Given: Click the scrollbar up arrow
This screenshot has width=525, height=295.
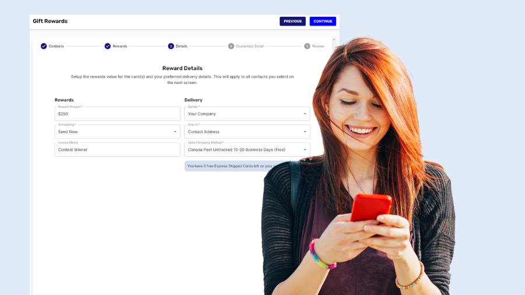Looking at the screenshot, I should point(334,40).
